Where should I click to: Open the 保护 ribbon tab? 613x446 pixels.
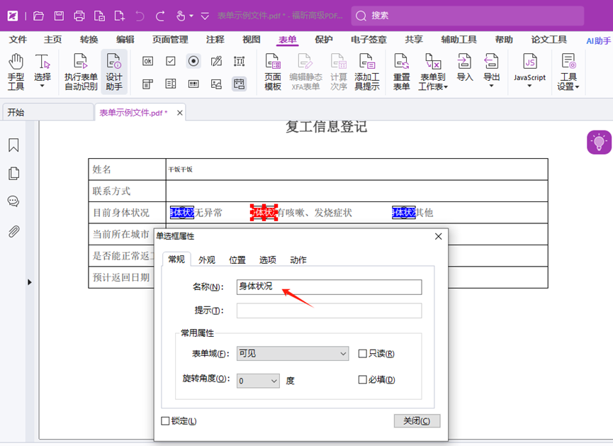pos(324,40)
